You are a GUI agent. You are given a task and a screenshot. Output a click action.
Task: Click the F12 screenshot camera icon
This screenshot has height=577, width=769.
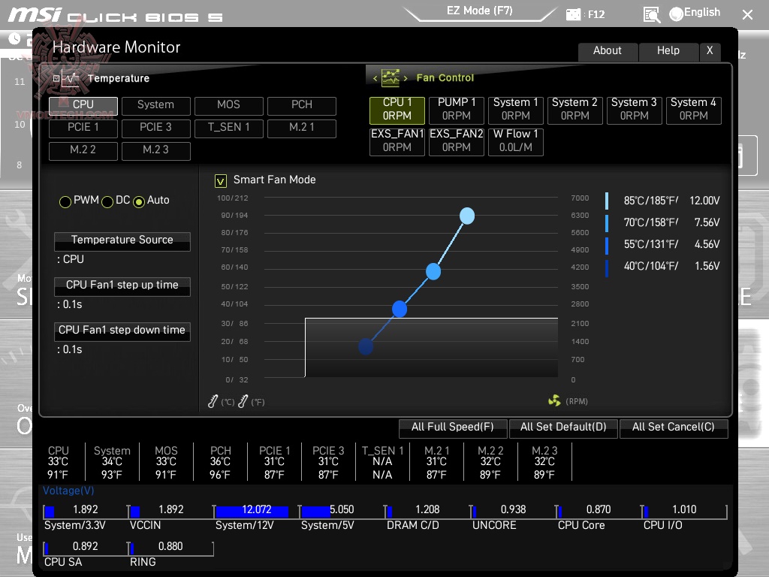574,14
